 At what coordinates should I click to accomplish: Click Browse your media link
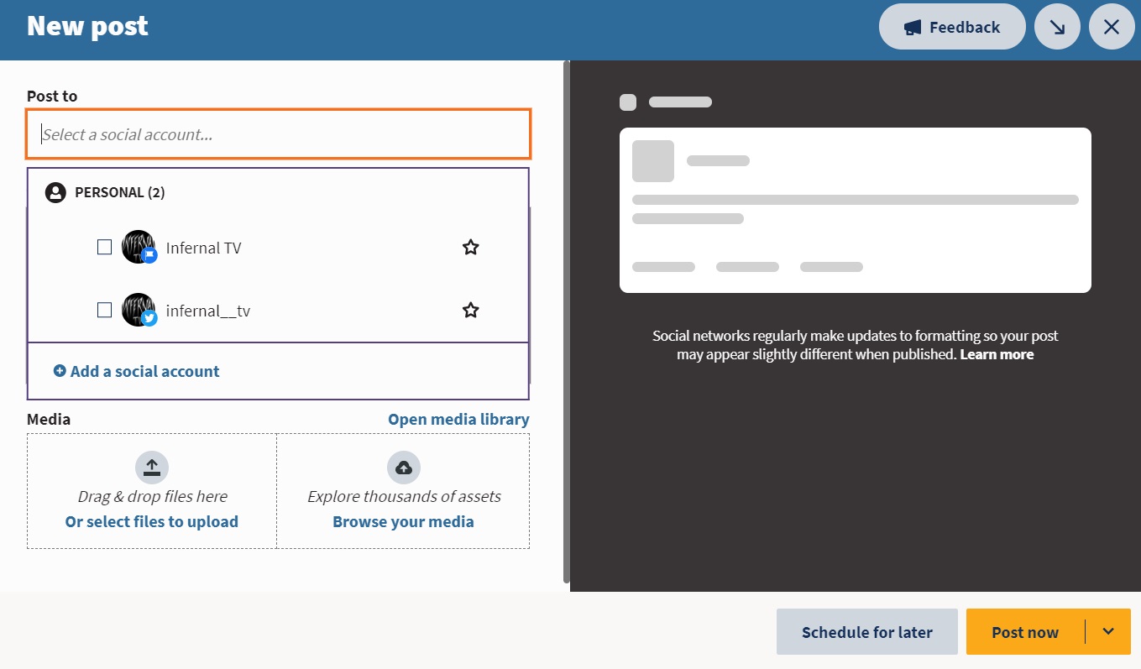(404, 521)
